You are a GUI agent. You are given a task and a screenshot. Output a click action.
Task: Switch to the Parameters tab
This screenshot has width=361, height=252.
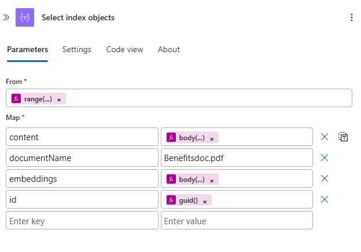click(27, 49)
